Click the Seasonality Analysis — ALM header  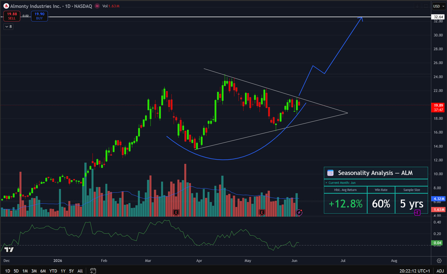tap(375, 173)
